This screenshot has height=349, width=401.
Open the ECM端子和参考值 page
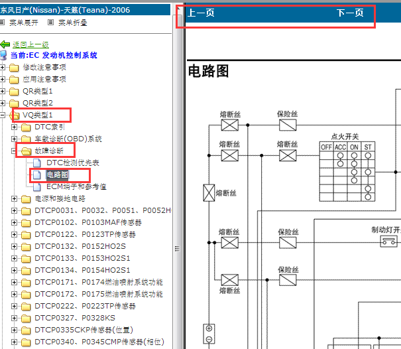76,186
